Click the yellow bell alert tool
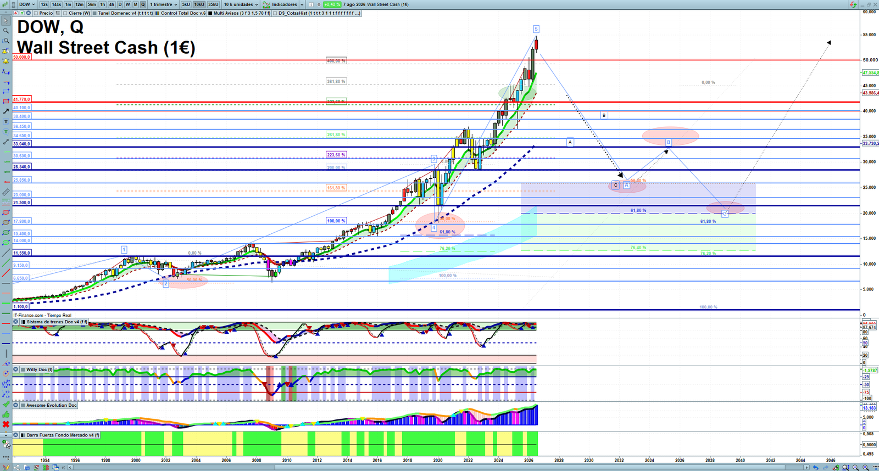This screenshot has width=879, height=471. (x=6, y=61)
